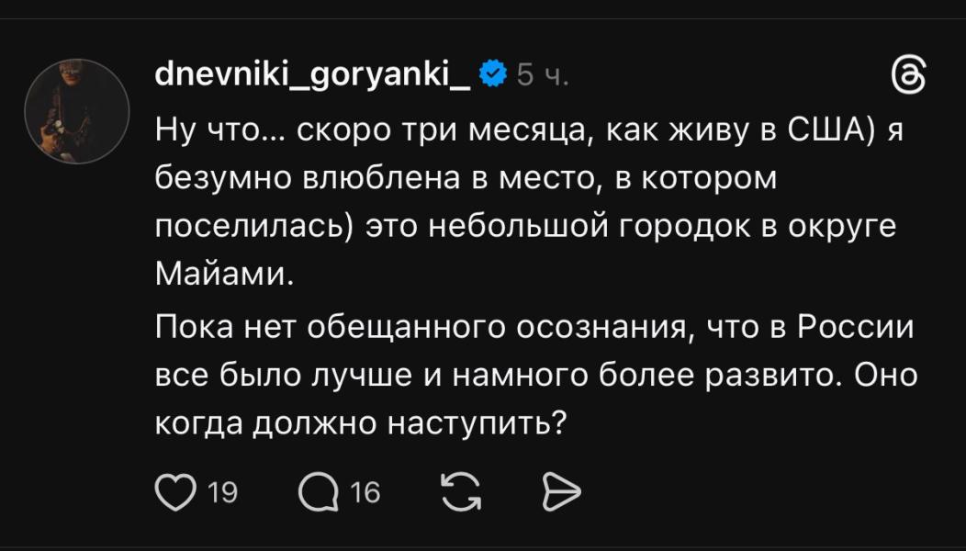Image resolution: width=966 pixels, height=551 pixels.
Task: Open replies via the comment bubble icon
Action: click(x=319, y=493)
